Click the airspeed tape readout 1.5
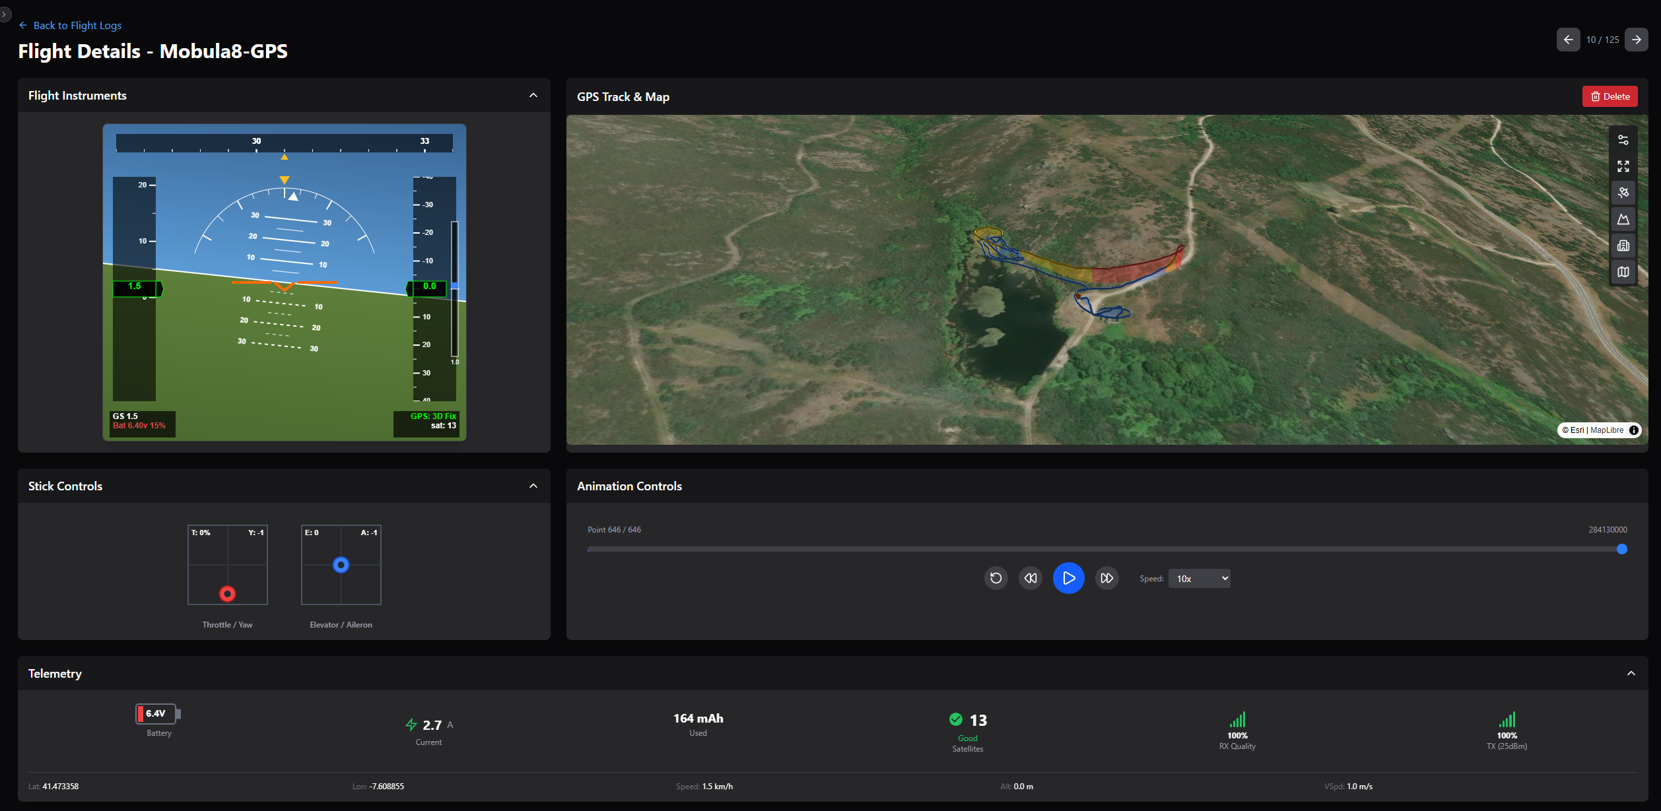 point(137,288)
